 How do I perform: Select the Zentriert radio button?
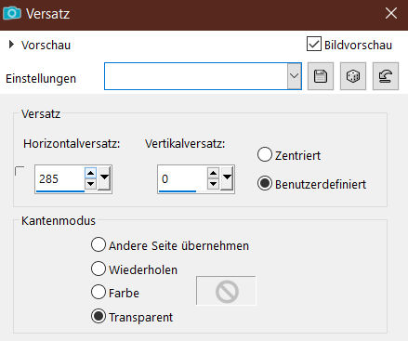click(265, 154)
